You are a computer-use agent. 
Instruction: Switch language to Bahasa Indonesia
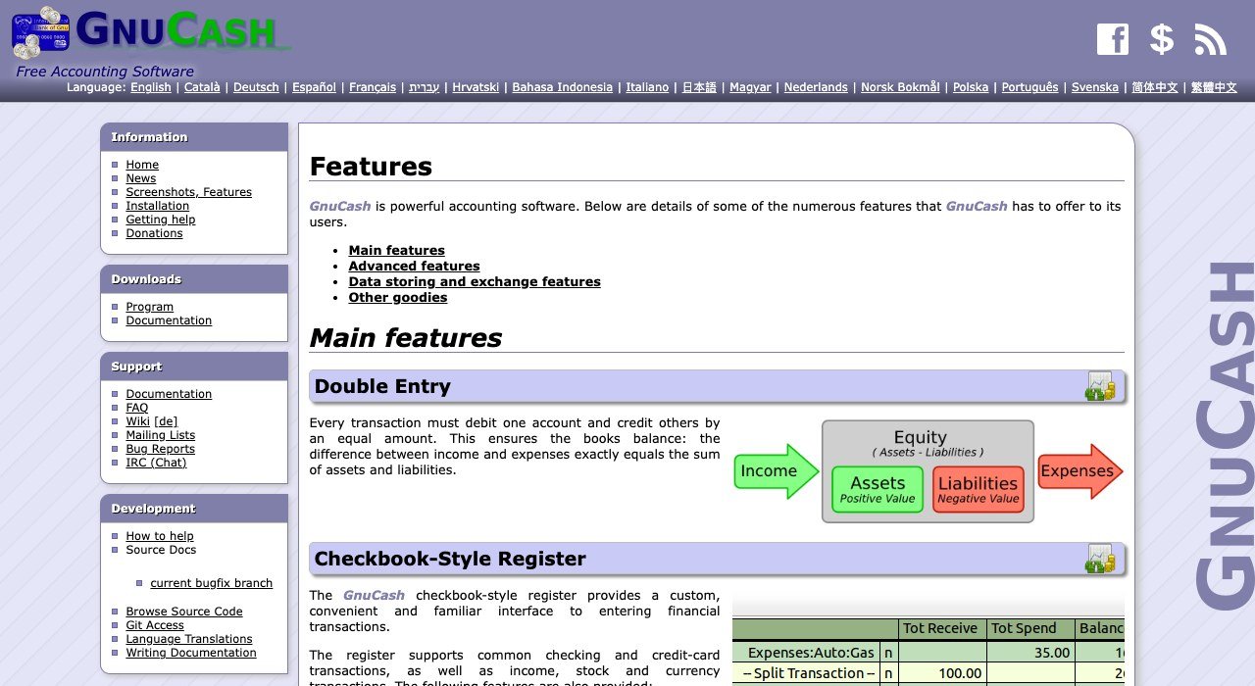(x=562, y=87)
